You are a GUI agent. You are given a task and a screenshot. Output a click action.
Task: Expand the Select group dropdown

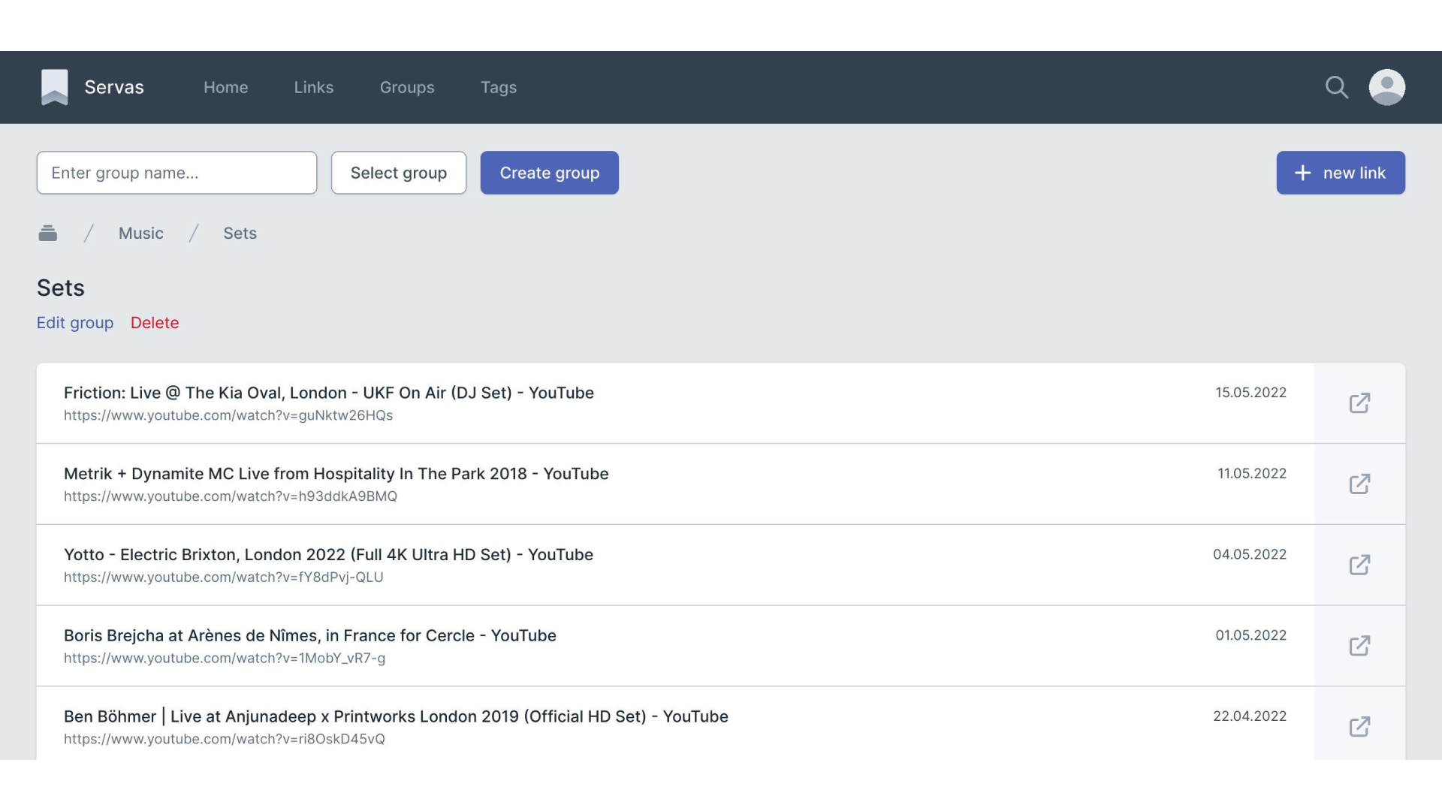[398, 173]
